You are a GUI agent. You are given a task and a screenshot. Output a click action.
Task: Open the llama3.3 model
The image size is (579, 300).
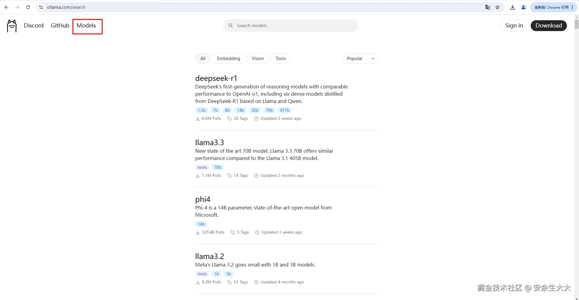pyautogui.click(x=210, y=142)
